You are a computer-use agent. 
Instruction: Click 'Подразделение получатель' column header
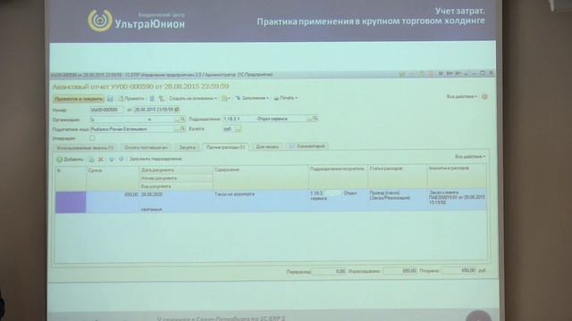click(338, 177)
